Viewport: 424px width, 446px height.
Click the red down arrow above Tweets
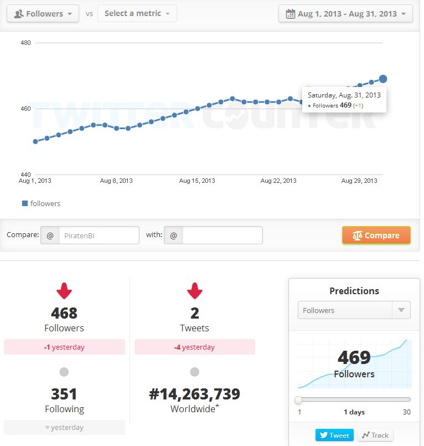194,291
